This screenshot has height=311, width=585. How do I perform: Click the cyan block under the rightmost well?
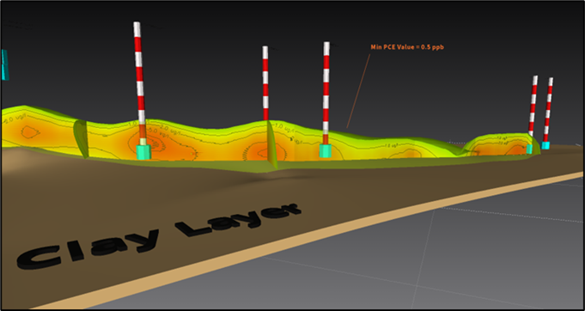[545, 145]
